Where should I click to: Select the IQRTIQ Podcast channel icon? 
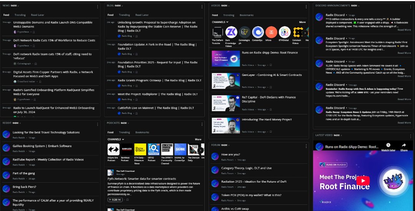click(154, 150)
